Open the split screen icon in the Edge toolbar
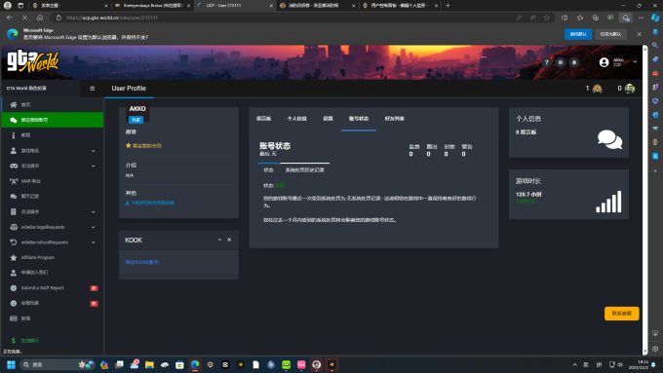Viewport: 663px width, 373px height. (x=565, y=18)
